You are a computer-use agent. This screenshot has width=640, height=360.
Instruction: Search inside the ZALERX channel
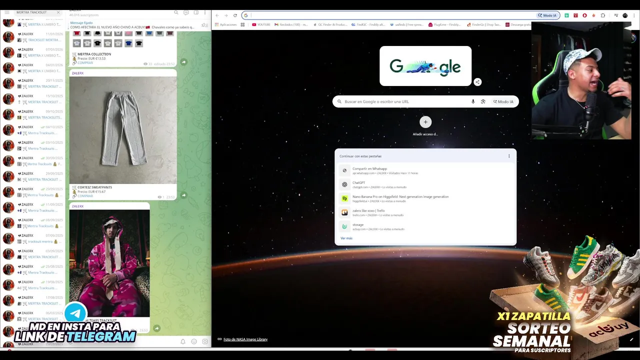point(176,12)
